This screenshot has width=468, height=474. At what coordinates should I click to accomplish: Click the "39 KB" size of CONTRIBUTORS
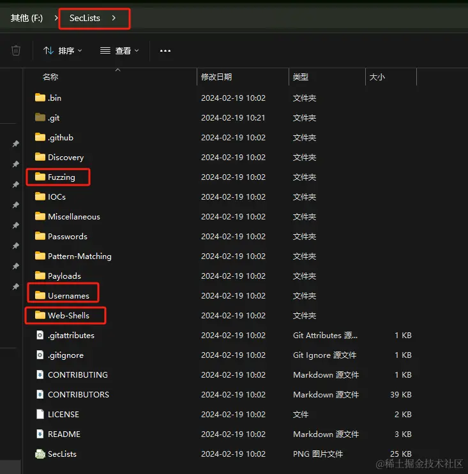point(400,394)
